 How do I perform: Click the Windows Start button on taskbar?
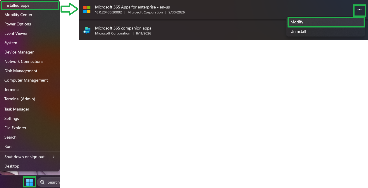(30, 182)
